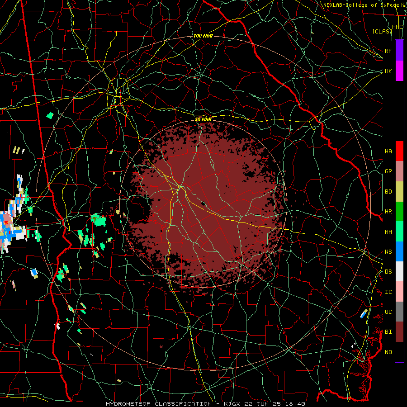Image resolution: width=407 pixels, height=407 pixels.
Task: Click the DS legend label
Action: tap(388, 272)
